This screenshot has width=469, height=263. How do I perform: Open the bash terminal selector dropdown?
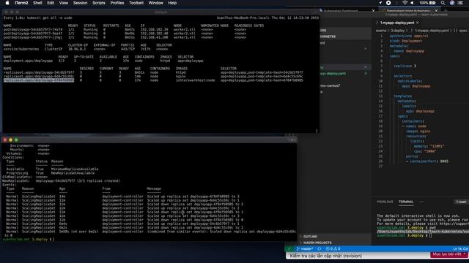(x=461, y=202)
